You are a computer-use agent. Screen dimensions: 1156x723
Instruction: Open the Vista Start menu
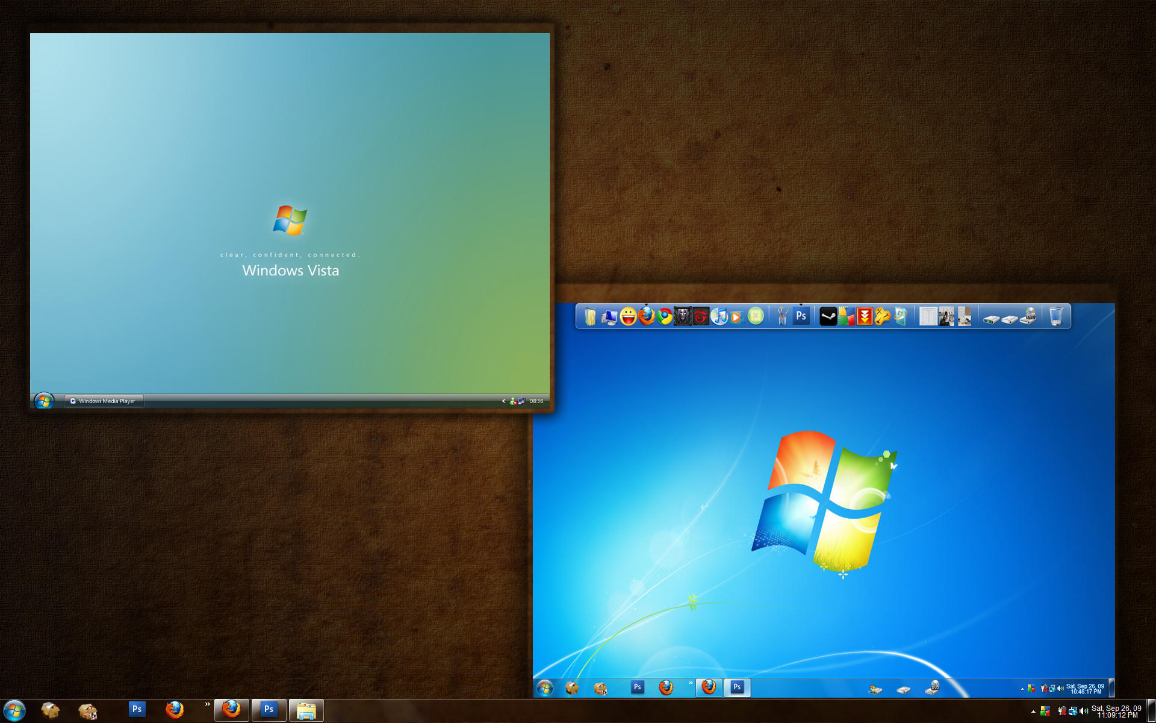pos(42,401)
